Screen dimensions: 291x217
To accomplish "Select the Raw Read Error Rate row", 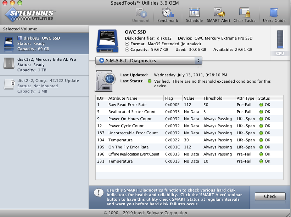I will 189,105.
